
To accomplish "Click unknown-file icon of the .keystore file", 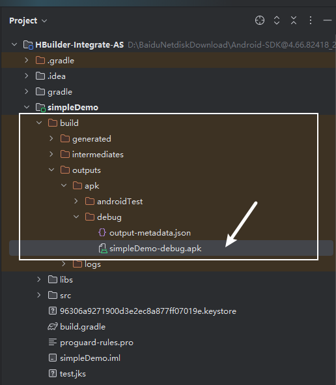I will (x=53, y=311).
